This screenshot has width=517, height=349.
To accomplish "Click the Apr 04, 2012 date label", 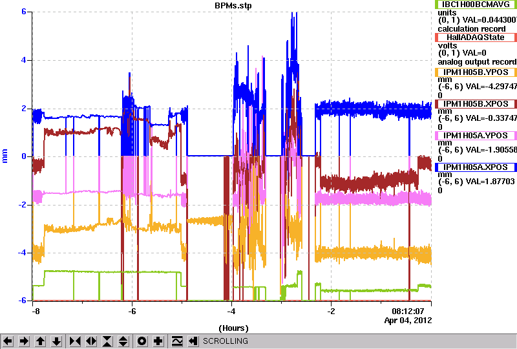I will point(408,321).
